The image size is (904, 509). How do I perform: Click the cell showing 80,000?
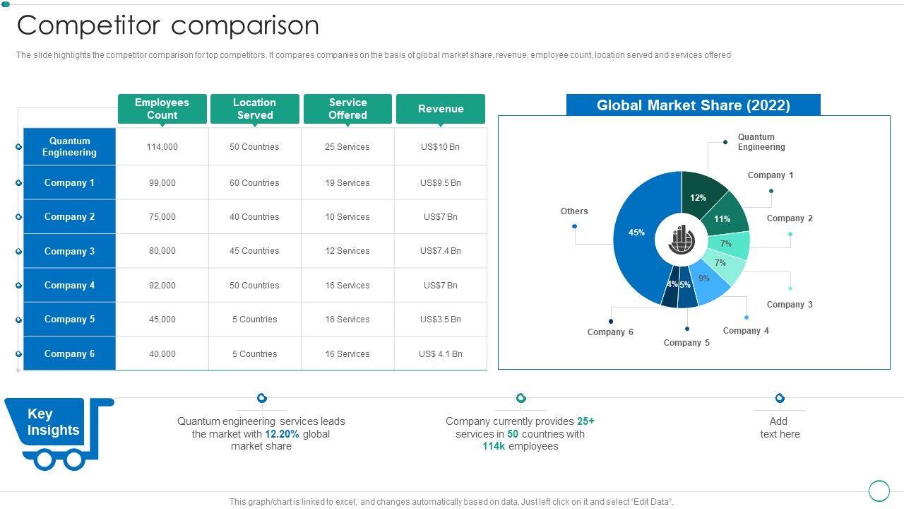point(162,251)
